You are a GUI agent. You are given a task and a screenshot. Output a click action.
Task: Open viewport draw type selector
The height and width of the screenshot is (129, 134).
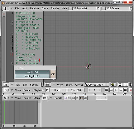pyautogui.click(x=113, y=85)
